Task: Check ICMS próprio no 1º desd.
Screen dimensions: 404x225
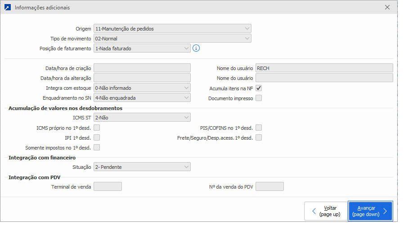Action: (97, 128)
